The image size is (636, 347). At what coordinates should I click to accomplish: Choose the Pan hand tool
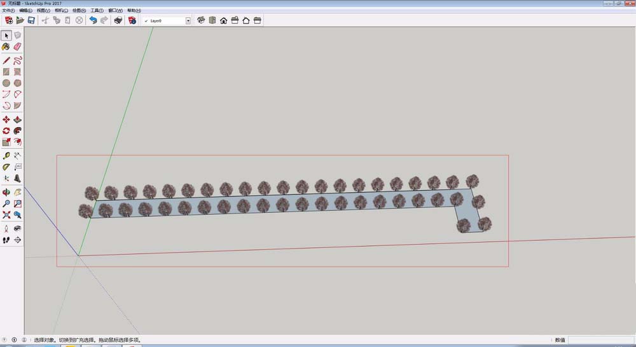pyautogui.click(x=17, y=192)
